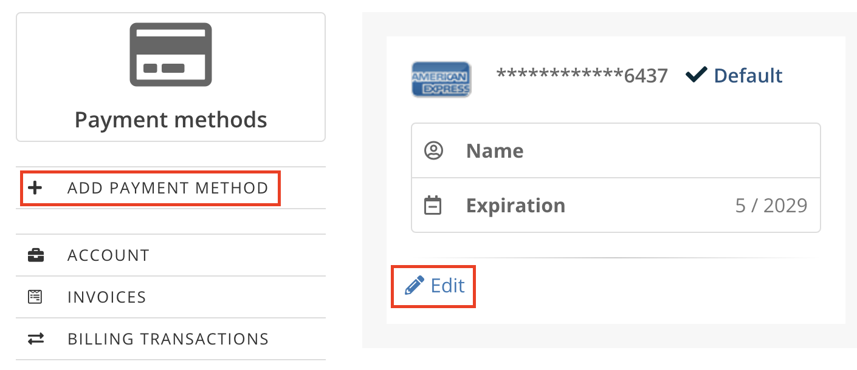Open Add Payment Method
This screenshot has width=857, height=370.
point(151,188)
